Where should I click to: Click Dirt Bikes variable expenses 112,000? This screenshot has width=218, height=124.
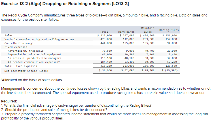click(x=128, y=39)
